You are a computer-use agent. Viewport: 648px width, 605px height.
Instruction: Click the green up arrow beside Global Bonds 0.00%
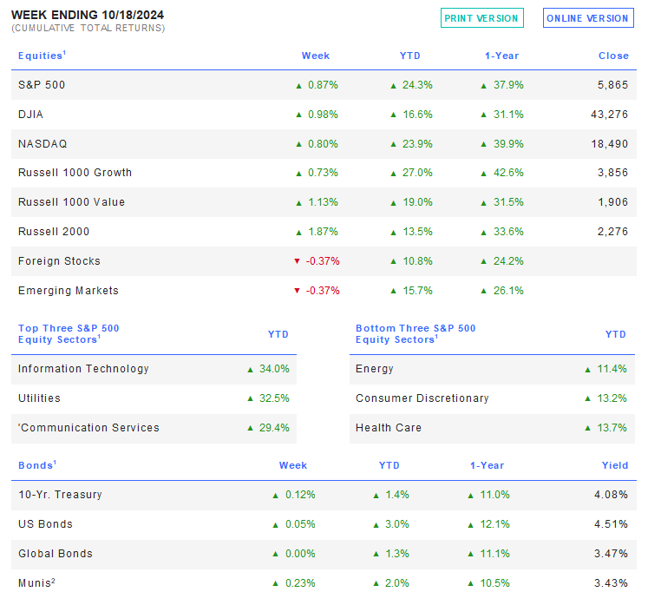[276, 554]
